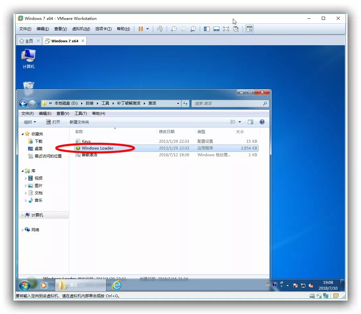Screen dimensions: 361x314
Task: Toggle the VMware Unity mode button
Action: click(236, 29)
